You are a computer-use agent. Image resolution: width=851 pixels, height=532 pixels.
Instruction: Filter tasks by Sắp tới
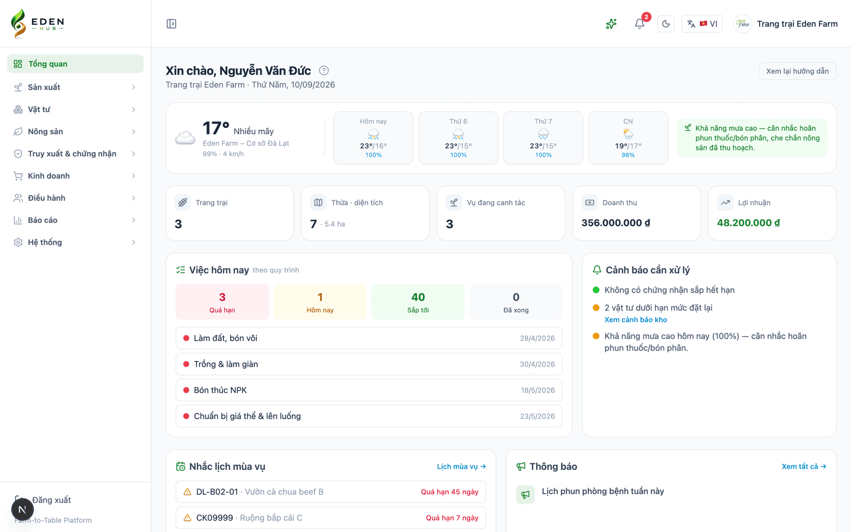tap(418, 302)
